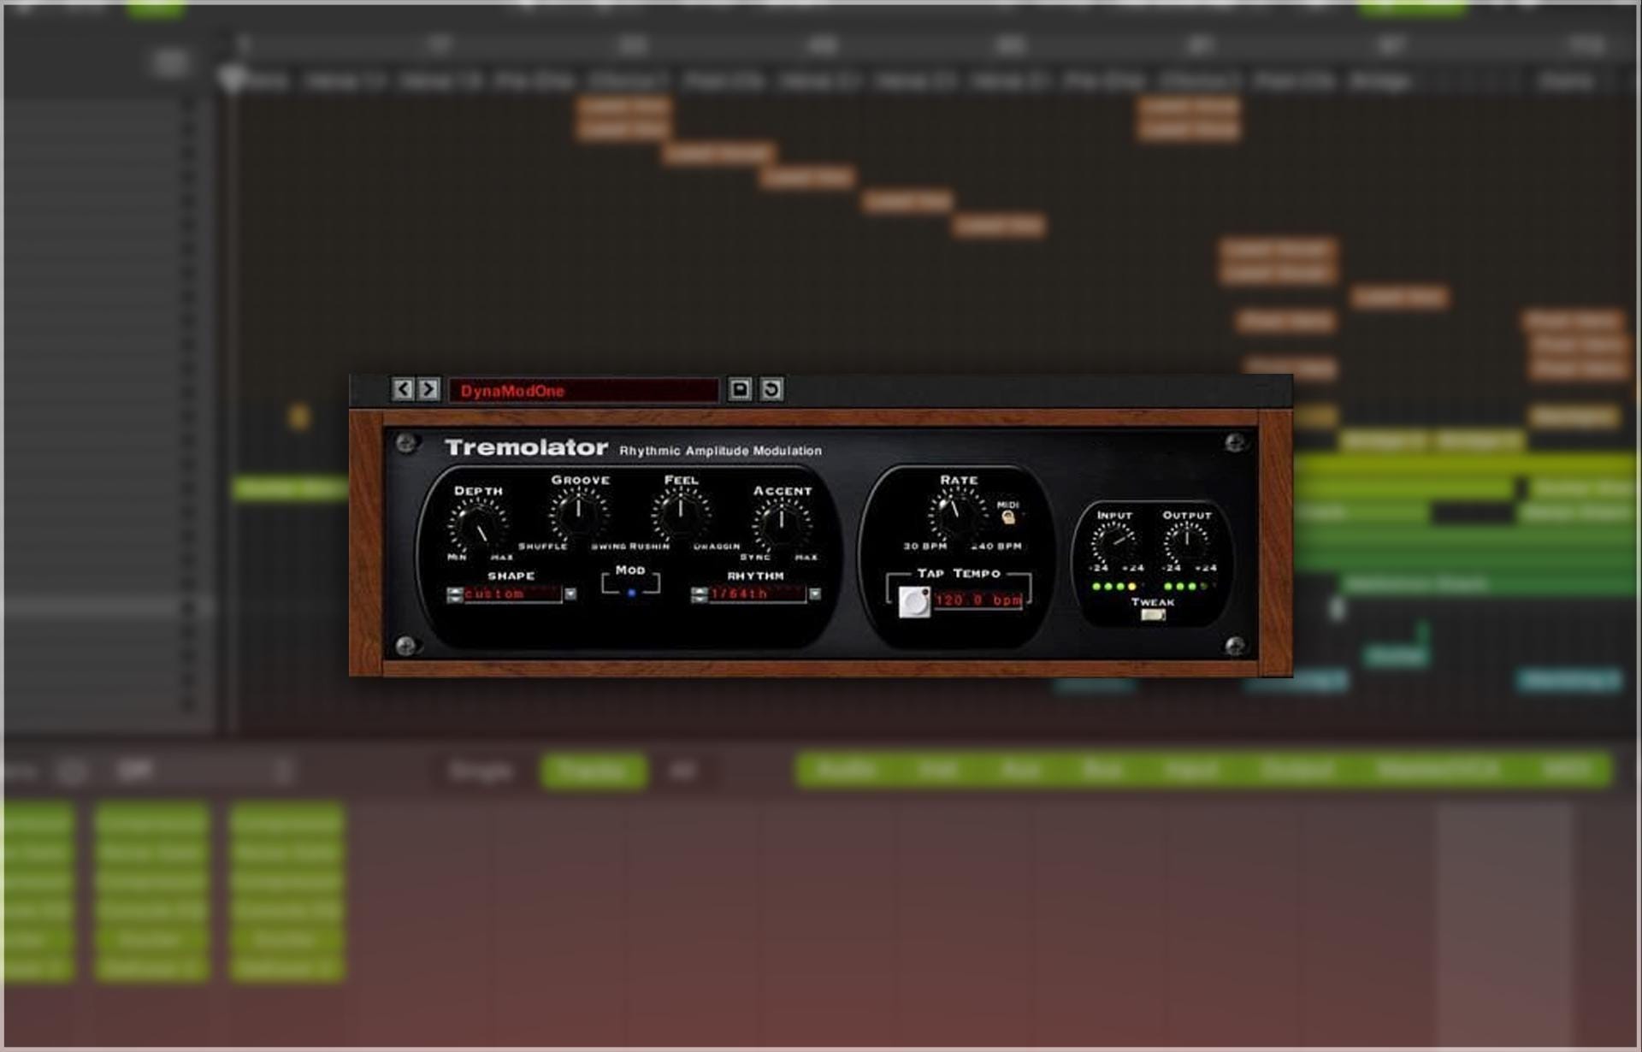Screen dimensions: 1642x1052
Task: Save the preset with the disk icon
Action: 740,390
